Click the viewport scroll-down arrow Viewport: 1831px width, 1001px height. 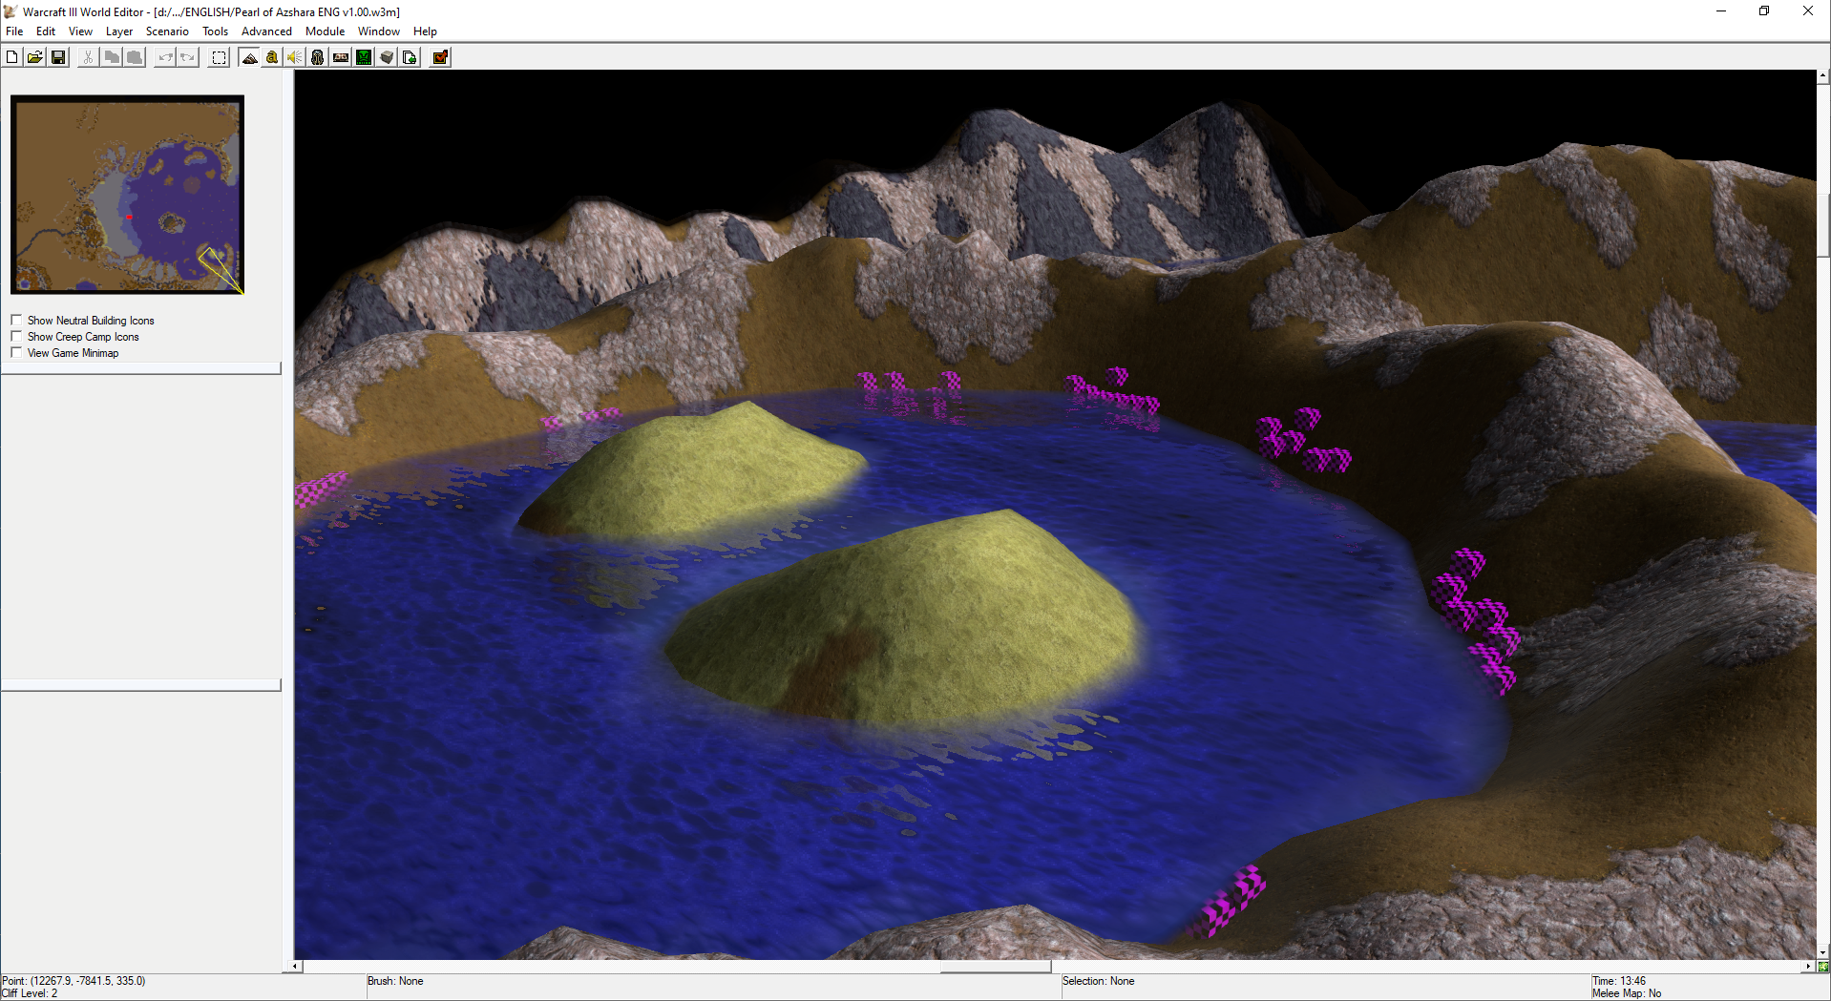tap(1822, 952)
